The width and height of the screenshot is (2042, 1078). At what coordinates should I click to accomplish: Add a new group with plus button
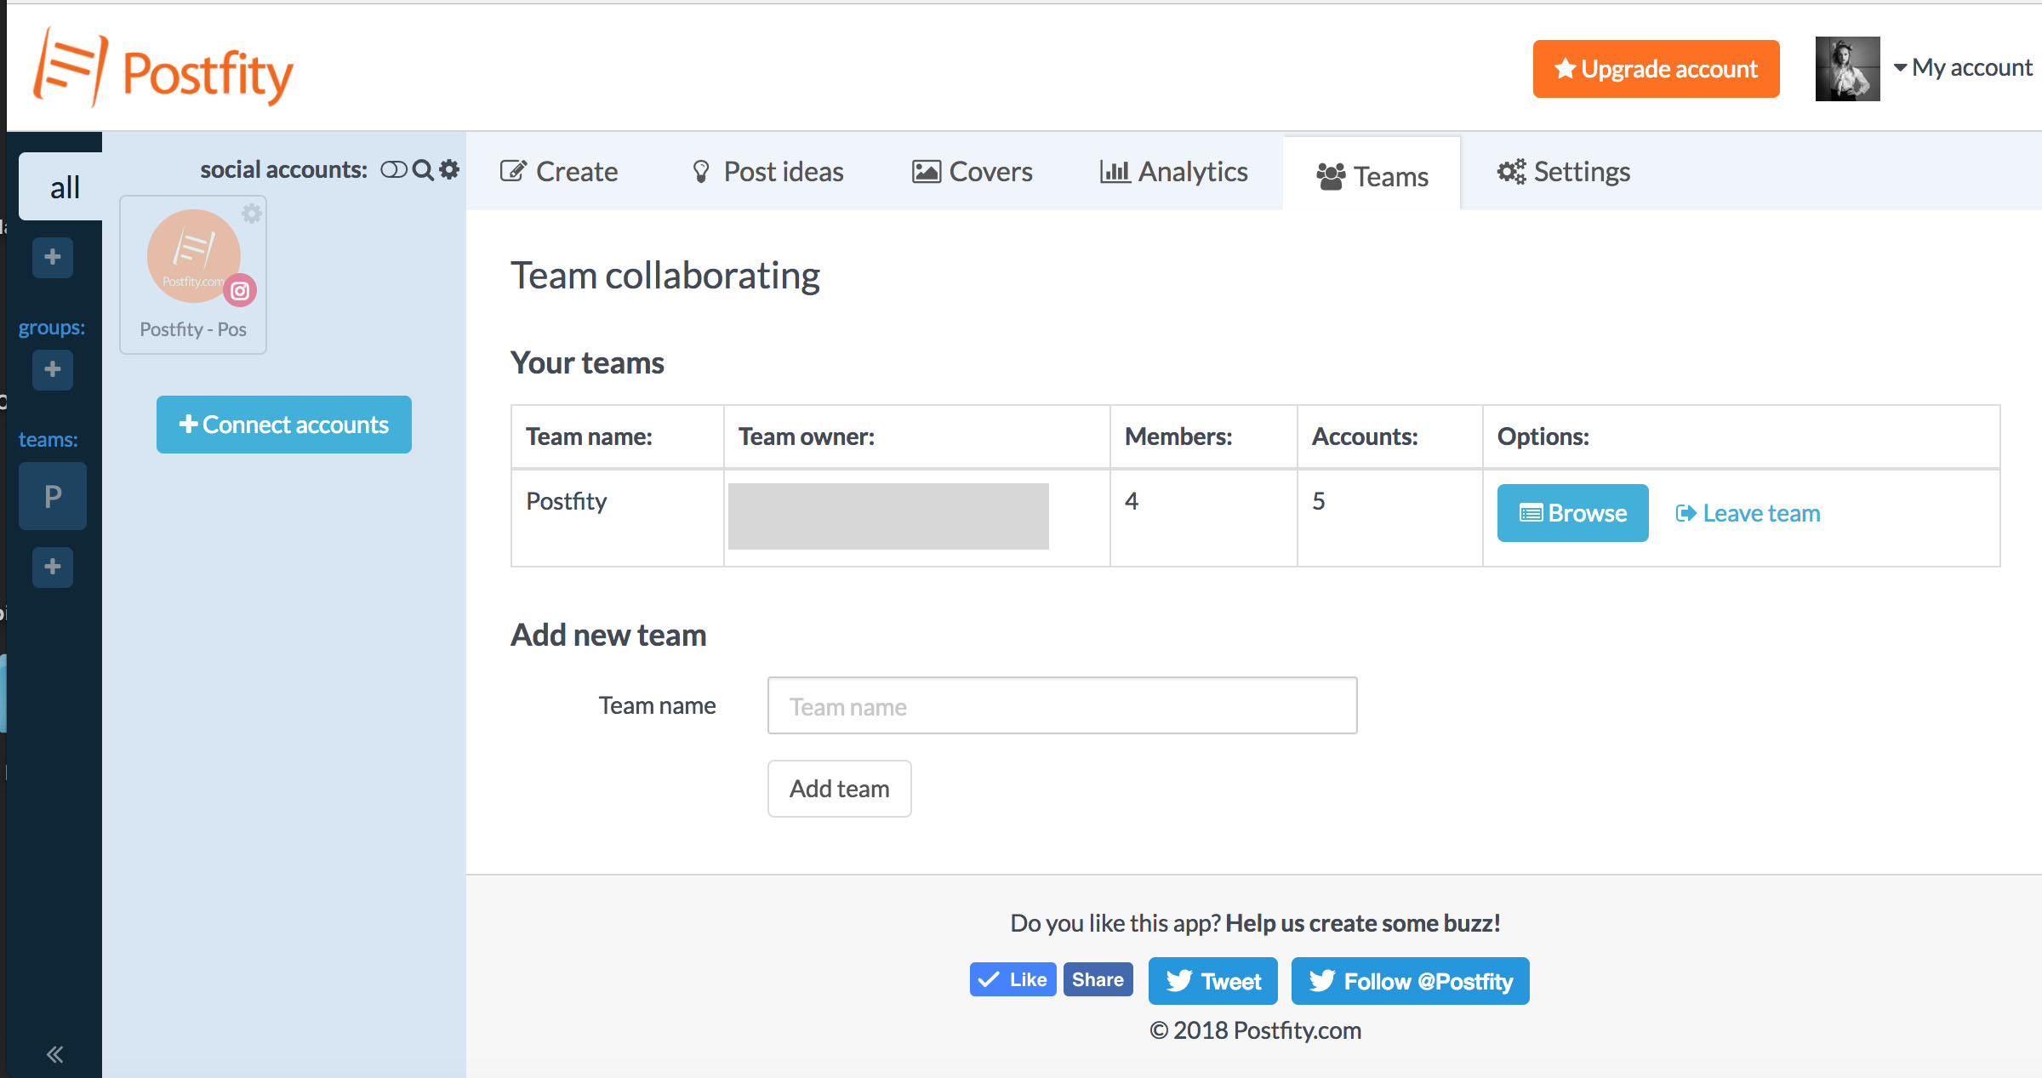click(x=53, y=369)
